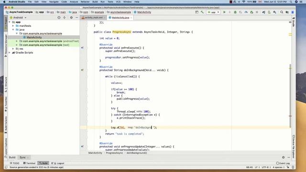
Task: Open the Analyze menu
Action: point(74,2)
